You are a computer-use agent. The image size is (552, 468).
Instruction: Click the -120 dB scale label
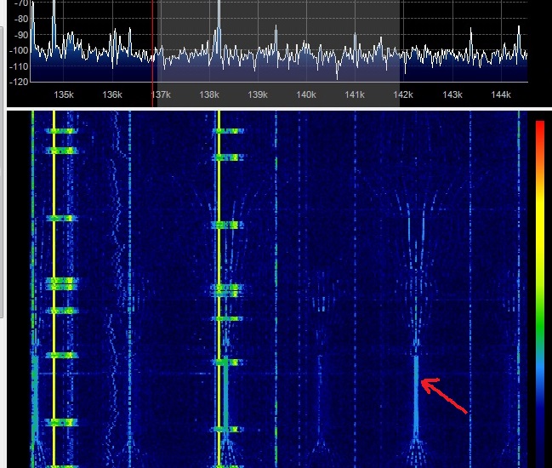[19, 82]
